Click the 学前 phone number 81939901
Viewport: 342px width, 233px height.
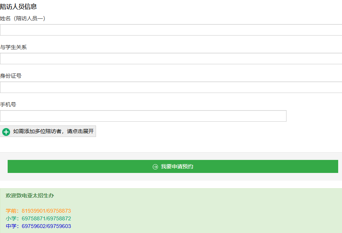tap(33, 211)
